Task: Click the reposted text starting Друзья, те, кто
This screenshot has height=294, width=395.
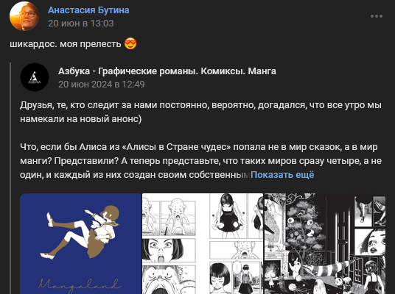Action: 200,112
